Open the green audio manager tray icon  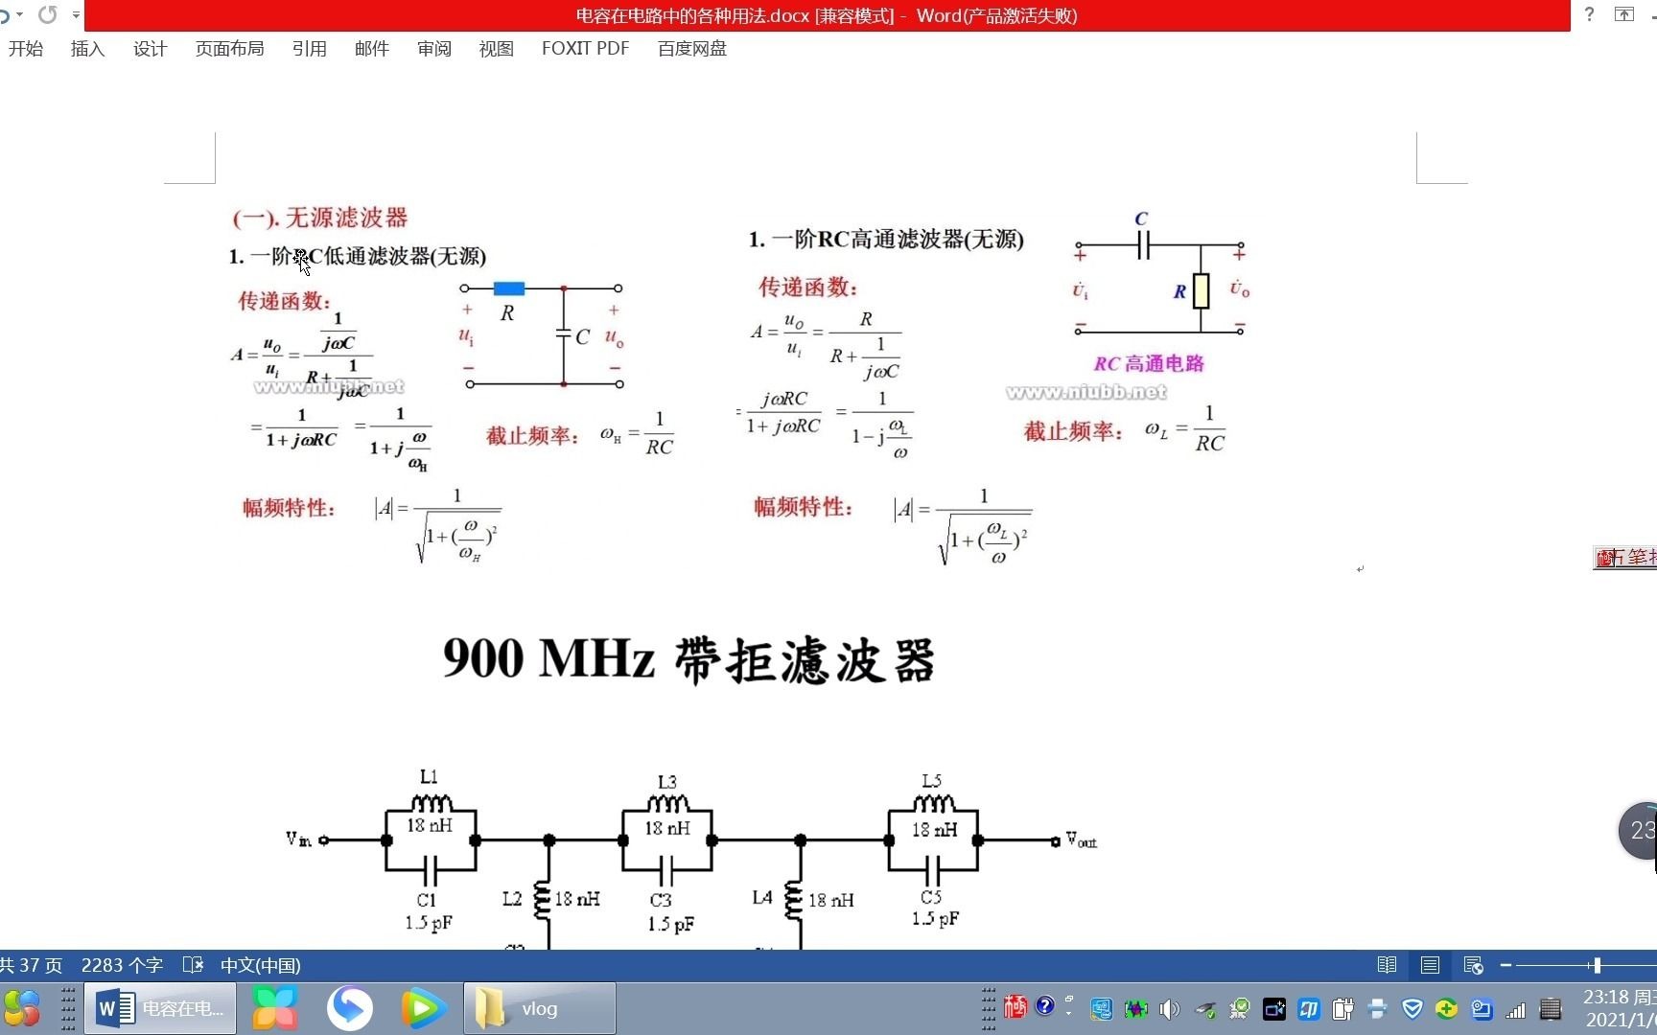click(1136, 1009)
